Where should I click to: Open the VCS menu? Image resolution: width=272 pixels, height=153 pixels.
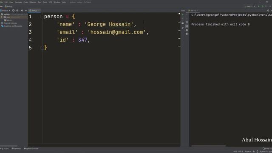[50, 2]
